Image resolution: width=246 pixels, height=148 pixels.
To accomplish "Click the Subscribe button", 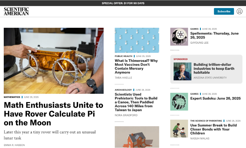I will (224, 12).
